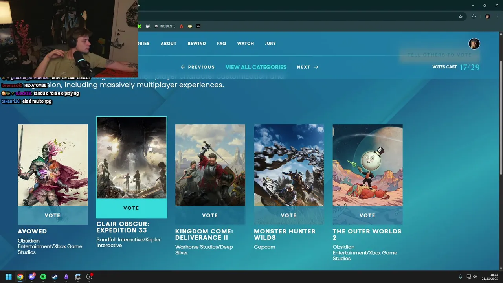The image size is (503, 283).
Task: Click the Clair Obscur: Expedition 33 title
Action: pos(123,227)
